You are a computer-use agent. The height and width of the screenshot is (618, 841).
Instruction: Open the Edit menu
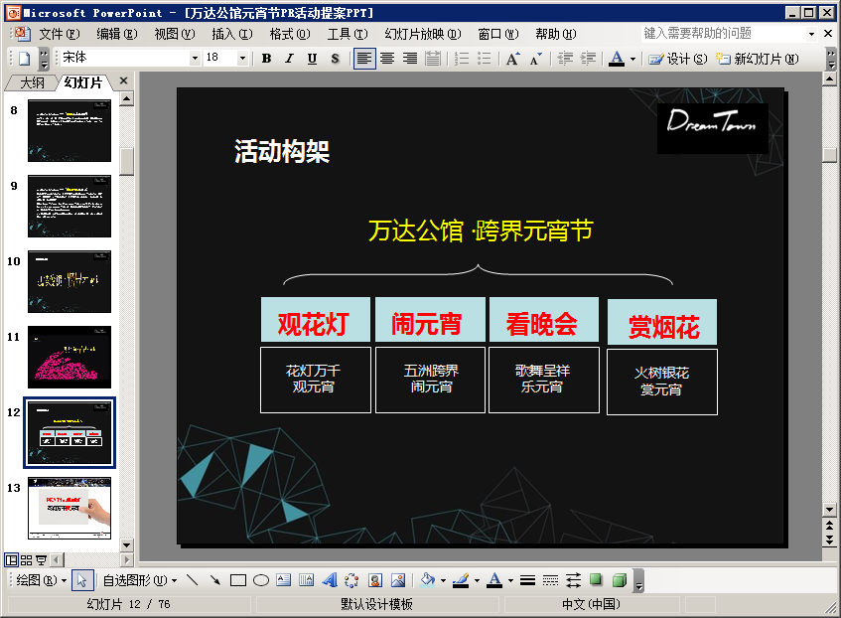pyautogui.click(x=117, y=34)
